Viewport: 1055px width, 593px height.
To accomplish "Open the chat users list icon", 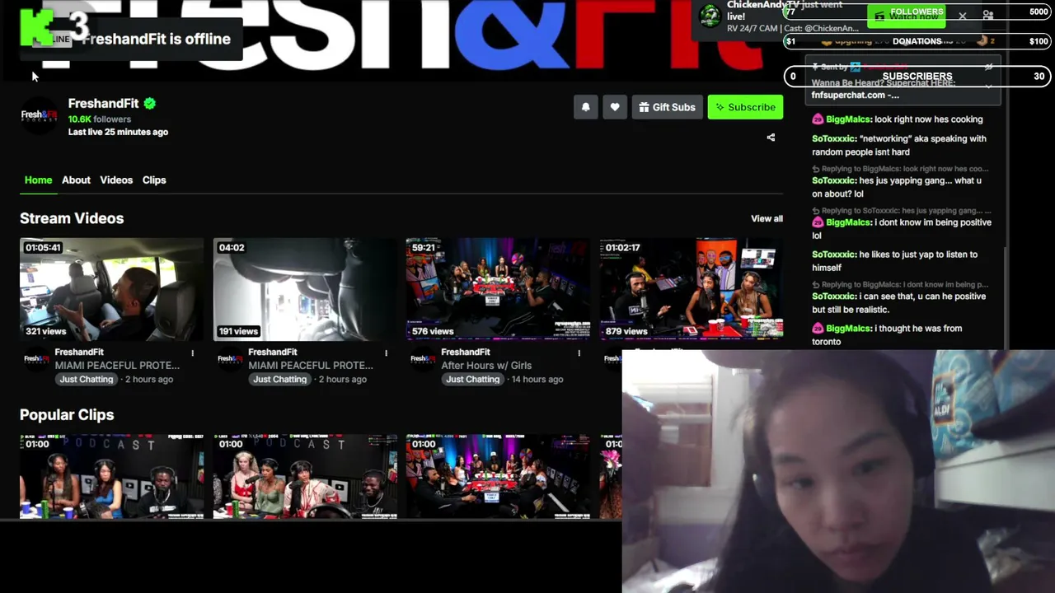I will click(x=988, y=15).
